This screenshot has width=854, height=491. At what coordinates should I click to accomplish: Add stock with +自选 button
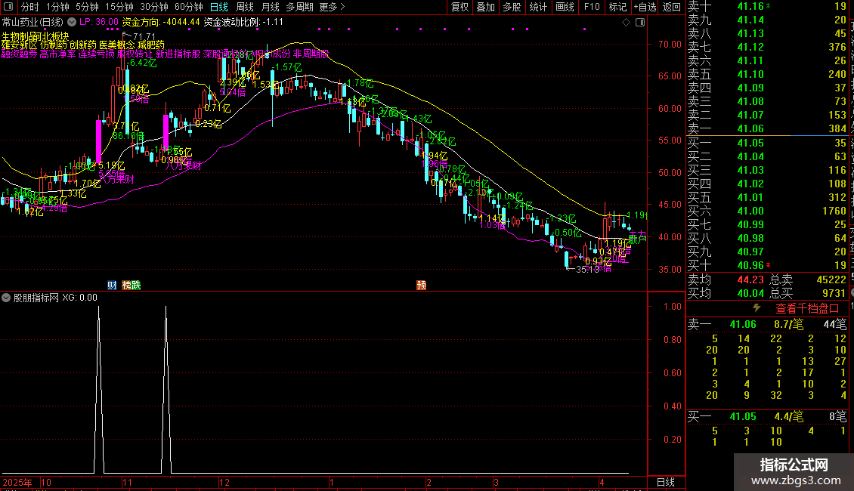point(645,7)
